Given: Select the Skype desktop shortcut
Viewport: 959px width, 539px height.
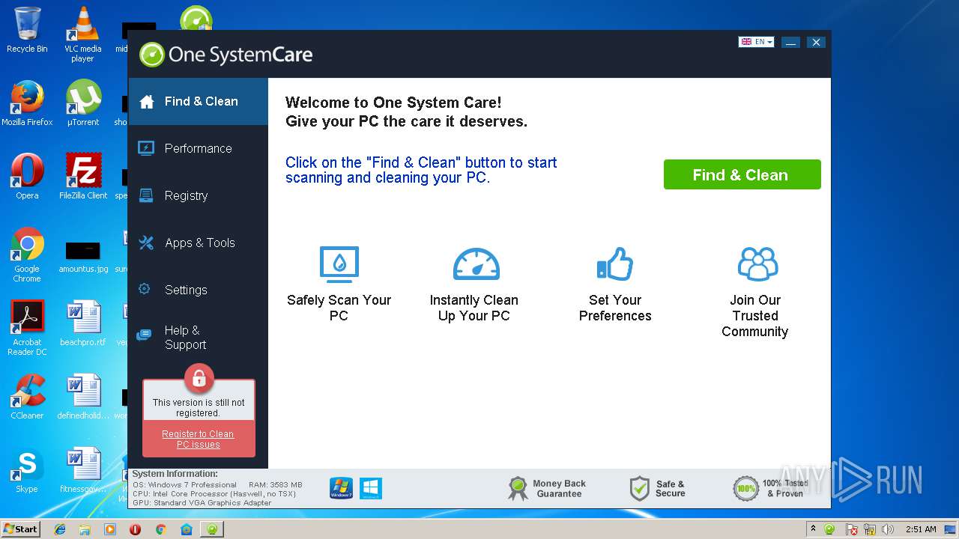Looking at the screenshot, I should (27, 470).
